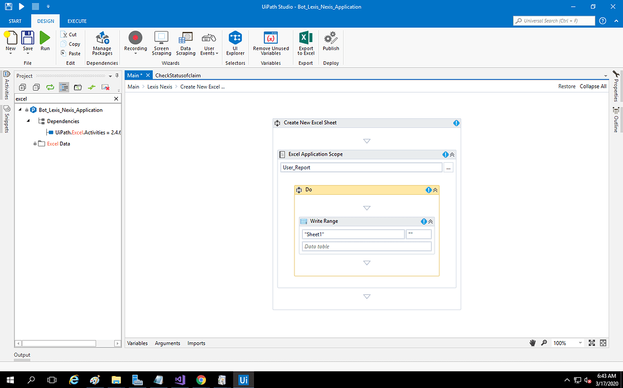The height and width of the screenshot is (388, 623).
Task: Click the Data table input field
Action: (x=367, y=246)
